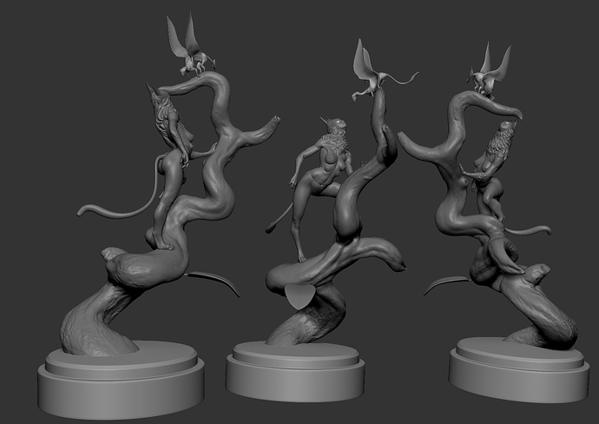The image size is (599, 424).
Task: Select the tail of the right sculpture's figure
Action: tap(530, 231)
